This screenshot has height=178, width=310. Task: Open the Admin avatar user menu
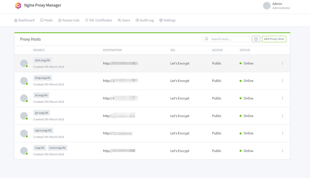tap(266, 6)
